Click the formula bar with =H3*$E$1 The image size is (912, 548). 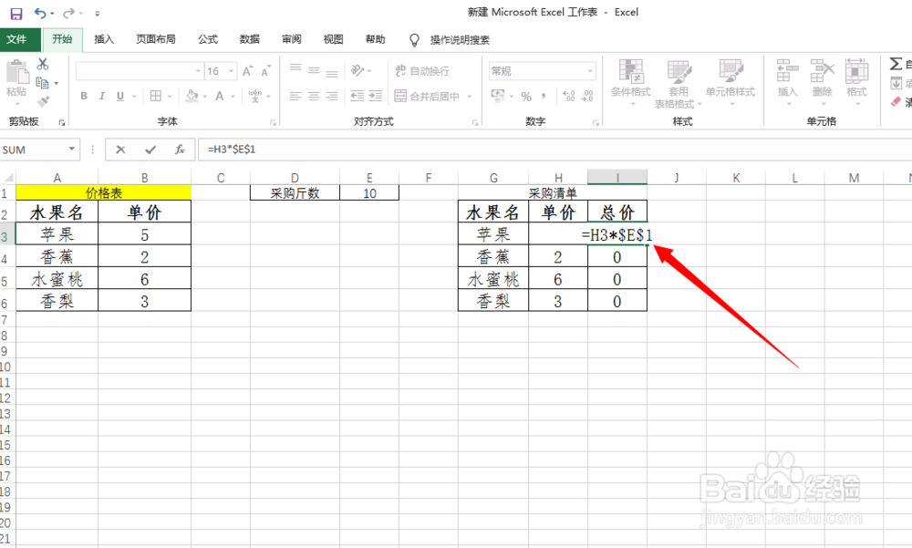554,150
